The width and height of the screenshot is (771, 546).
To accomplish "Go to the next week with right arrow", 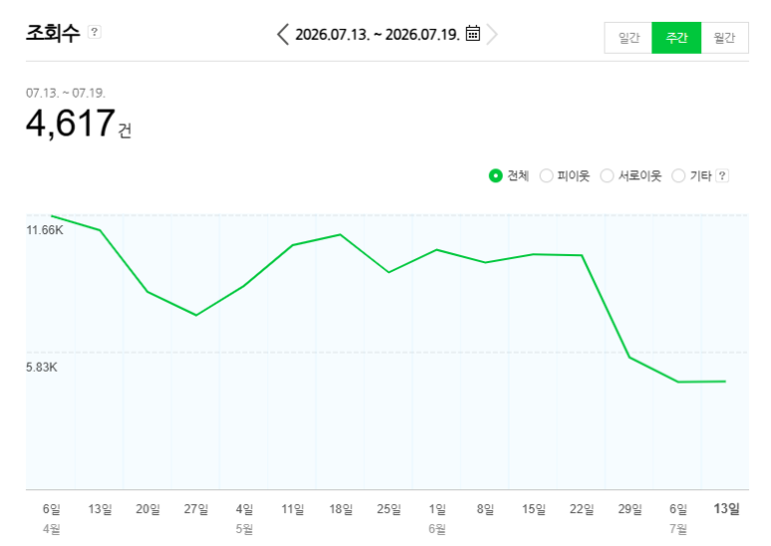I will click(492, 34).
